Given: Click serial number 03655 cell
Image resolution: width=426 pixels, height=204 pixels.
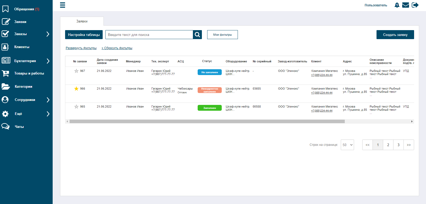Looking at the screenshot, I should [257, 89].
